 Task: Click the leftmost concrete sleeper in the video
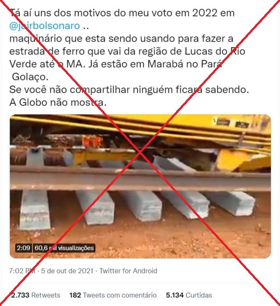point(34,209)
